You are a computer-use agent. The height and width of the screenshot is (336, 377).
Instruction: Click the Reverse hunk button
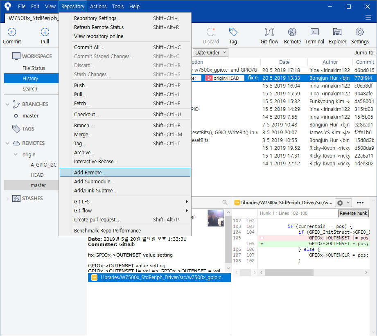coord(353,213)
